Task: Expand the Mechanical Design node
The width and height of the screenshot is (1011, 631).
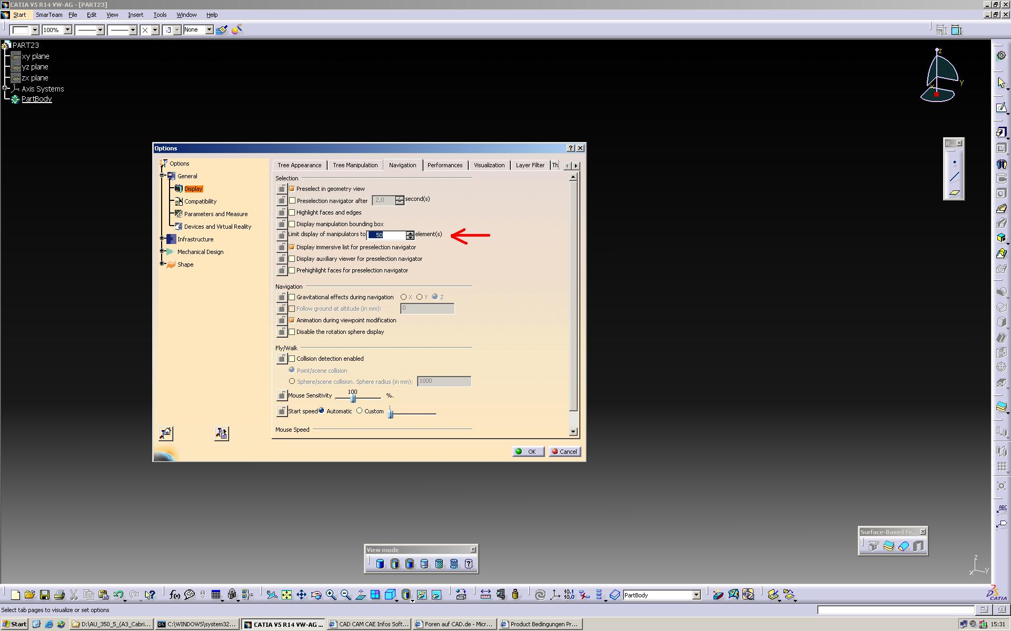Action: click(163, 251)
